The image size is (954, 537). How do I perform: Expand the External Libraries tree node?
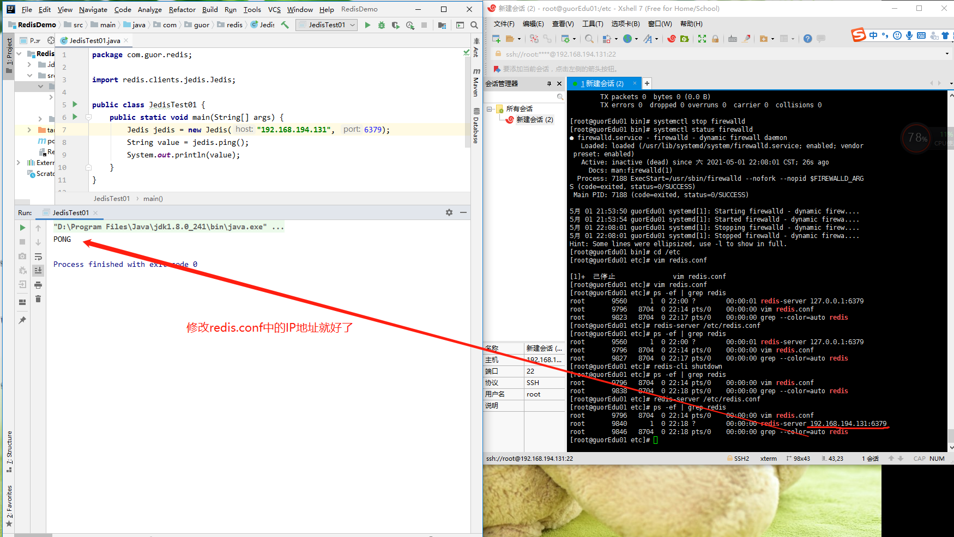pyautogui.click(x=19, y=162)
